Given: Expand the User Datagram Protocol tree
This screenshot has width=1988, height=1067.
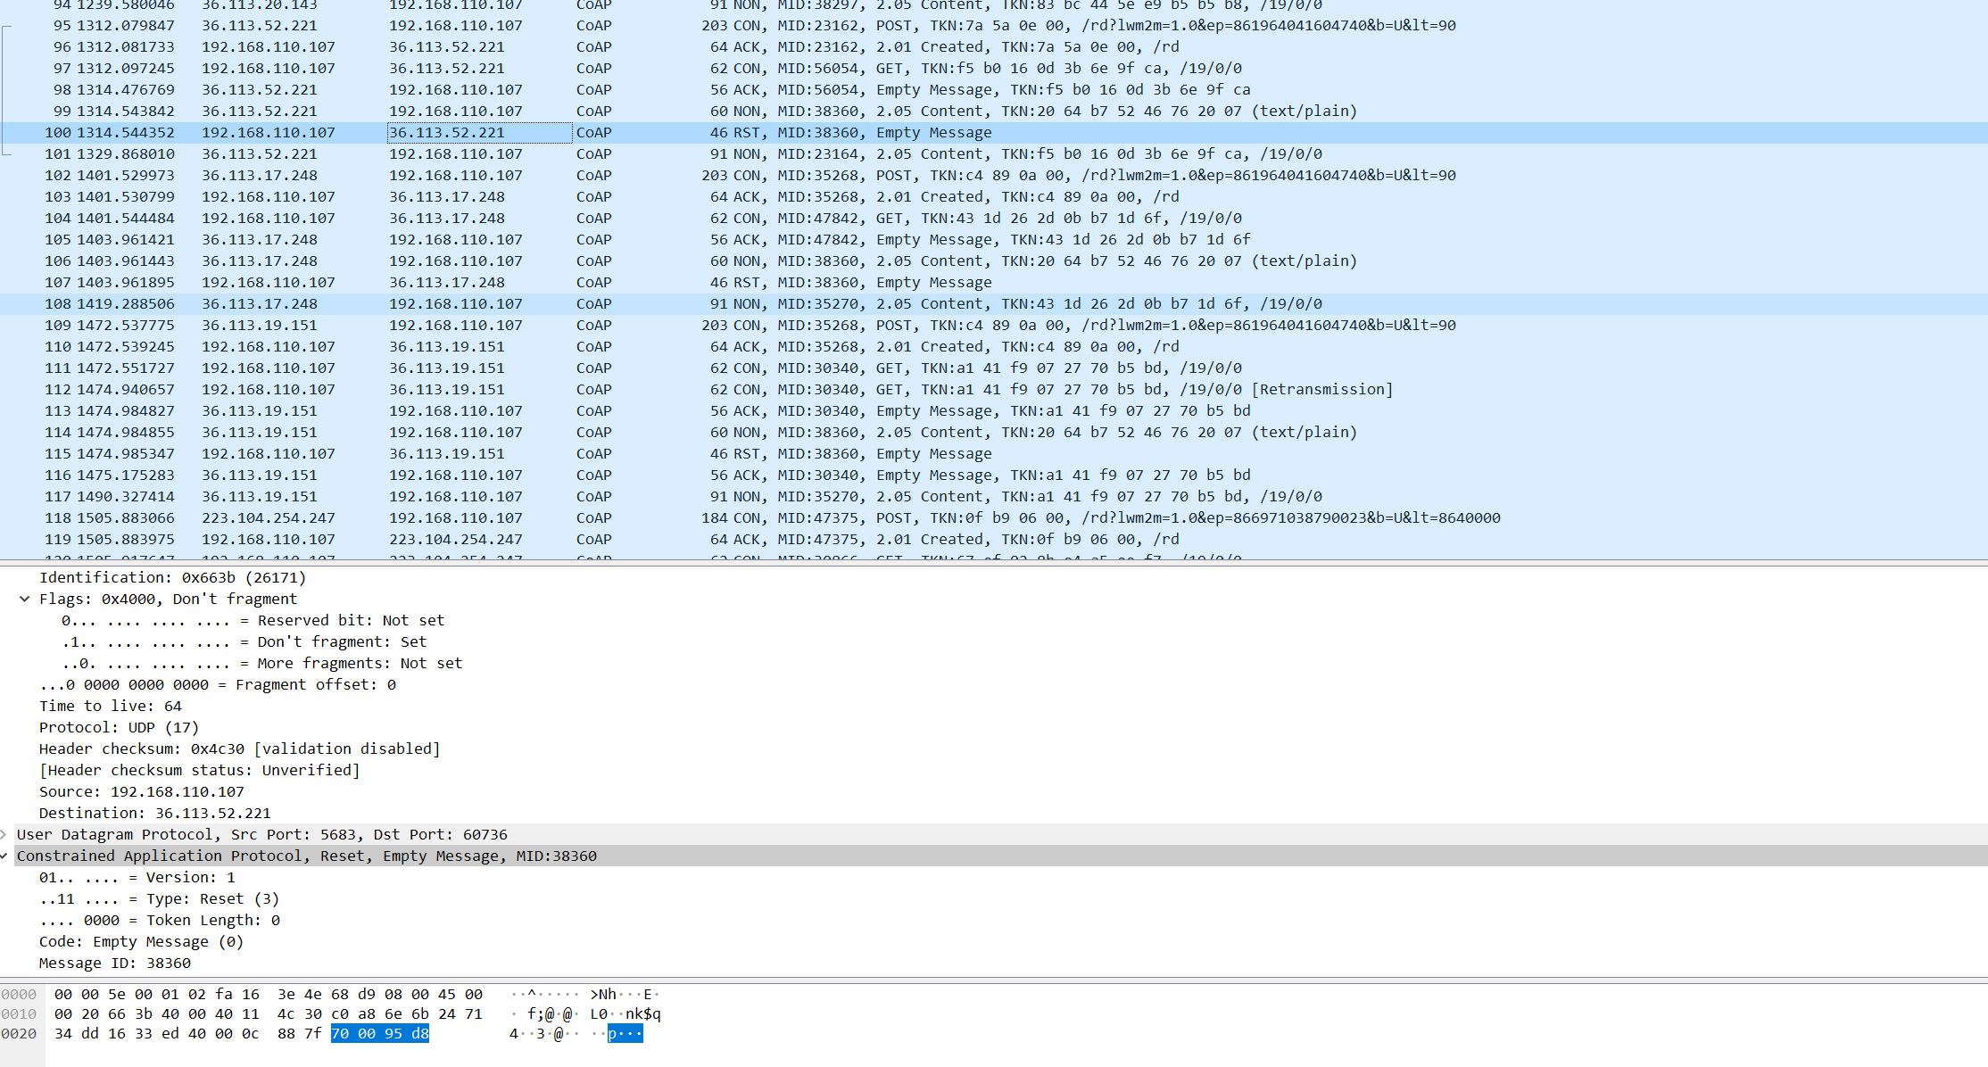Looking at the screenshot, I should [x=6, y=834].
